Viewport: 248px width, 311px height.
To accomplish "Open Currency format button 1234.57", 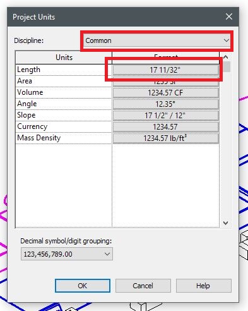I will point(166,127).
